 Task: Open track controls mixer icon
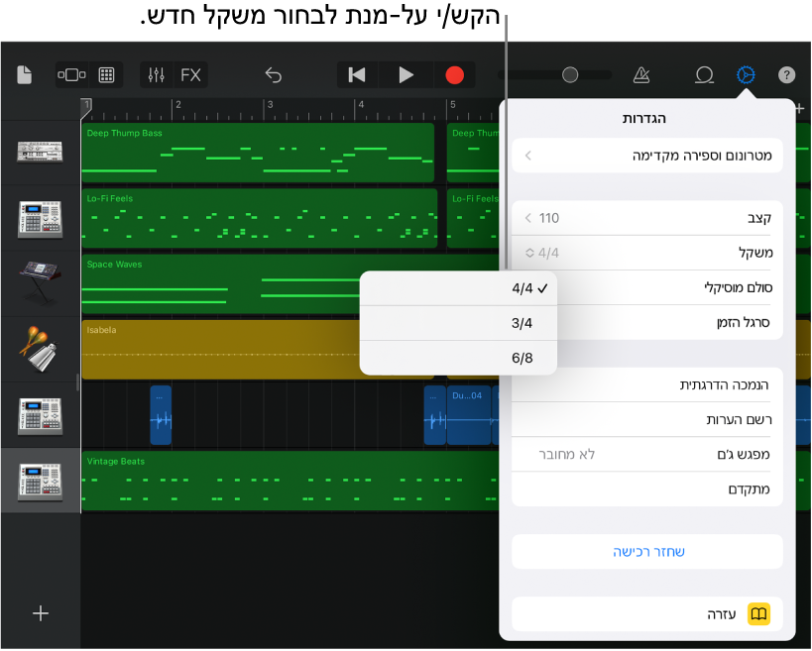pos(157,75)
